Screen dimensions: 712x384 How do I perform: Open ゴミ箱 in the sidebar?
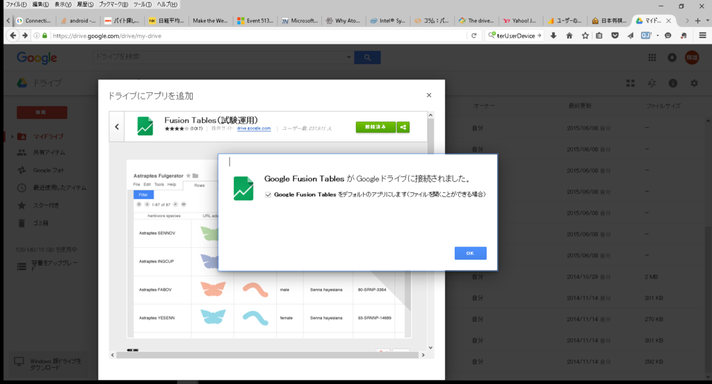tap(40, 223)
